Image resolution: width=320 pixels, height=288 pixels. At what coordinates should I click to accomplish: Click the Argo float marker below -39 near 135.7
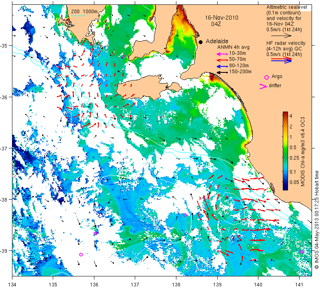[81, 254]
